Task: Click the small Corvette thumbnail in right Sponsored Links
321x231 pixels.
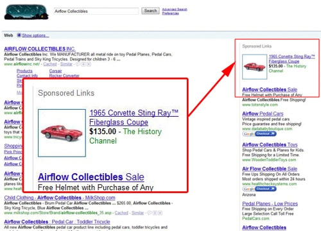Action: coord(254,67)
